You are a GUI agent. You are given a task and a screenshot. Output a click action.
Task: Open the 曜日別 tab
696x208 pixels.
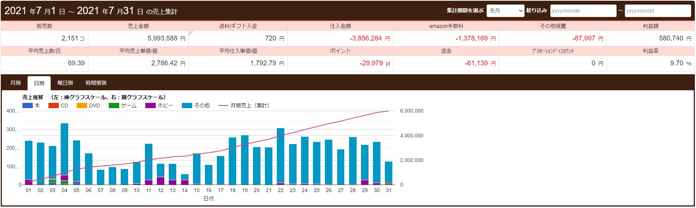click(x=65, y=83)
